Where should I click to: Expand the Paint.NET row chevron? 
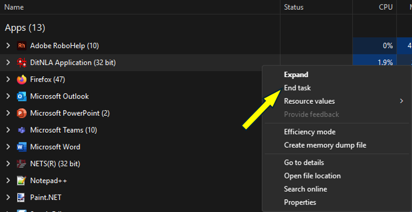(x=8, y=198)
